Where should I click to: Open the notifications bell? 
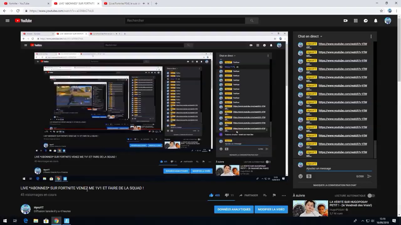376,21
